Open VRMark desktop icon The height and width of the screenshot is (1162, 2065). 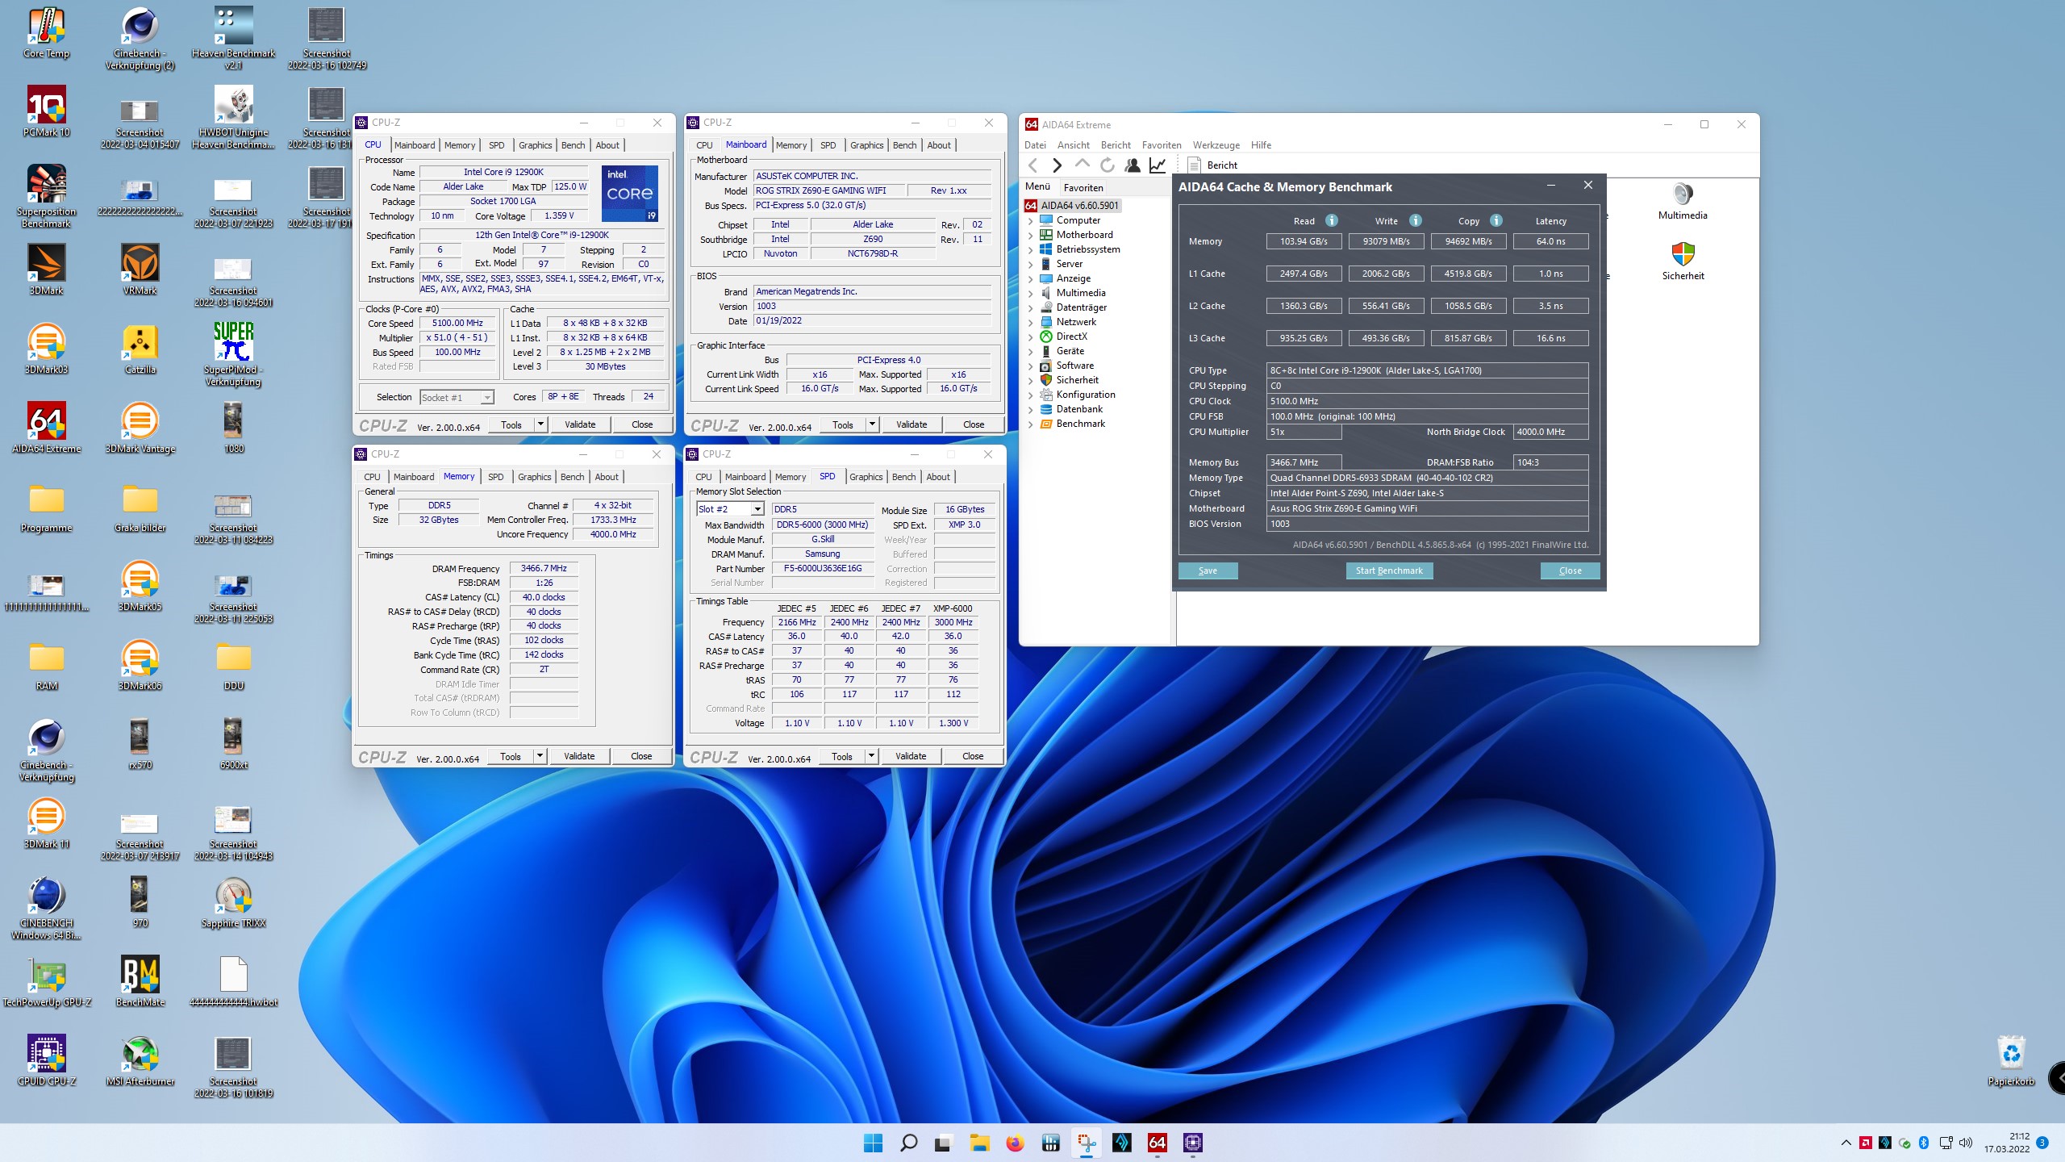point(140,270)
